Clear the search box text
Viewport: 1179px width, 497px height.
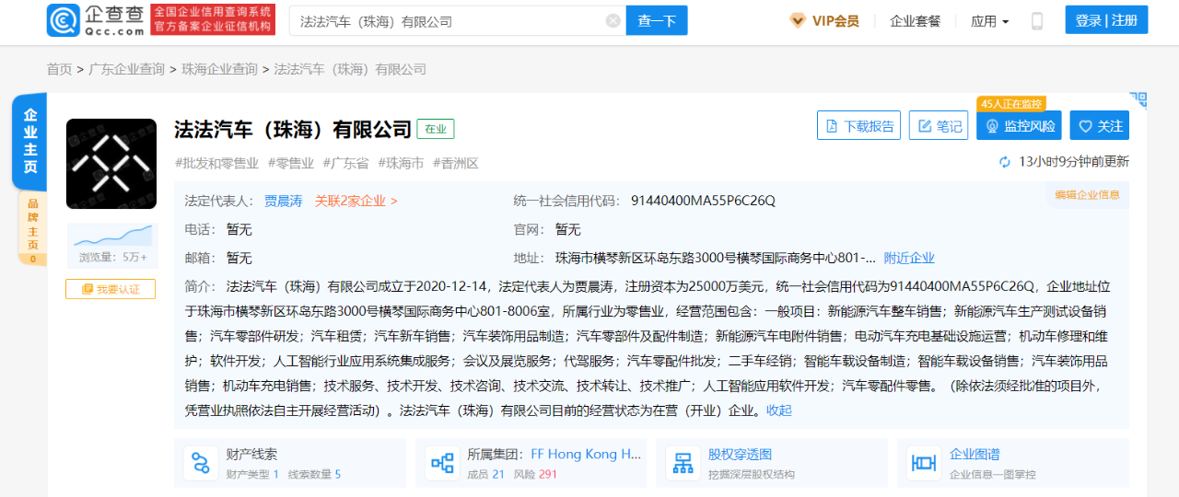(x=613, y=20)
